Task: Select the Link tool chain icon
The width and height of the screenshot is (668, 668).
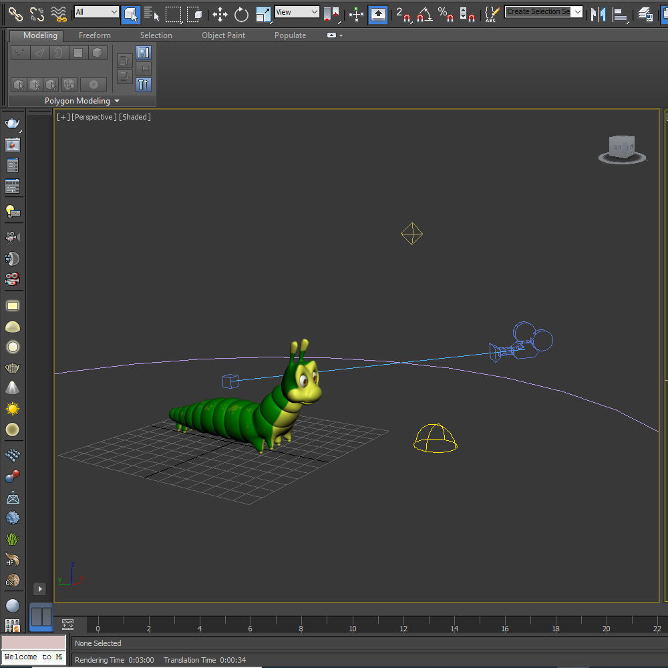Action: coord(16,14)
